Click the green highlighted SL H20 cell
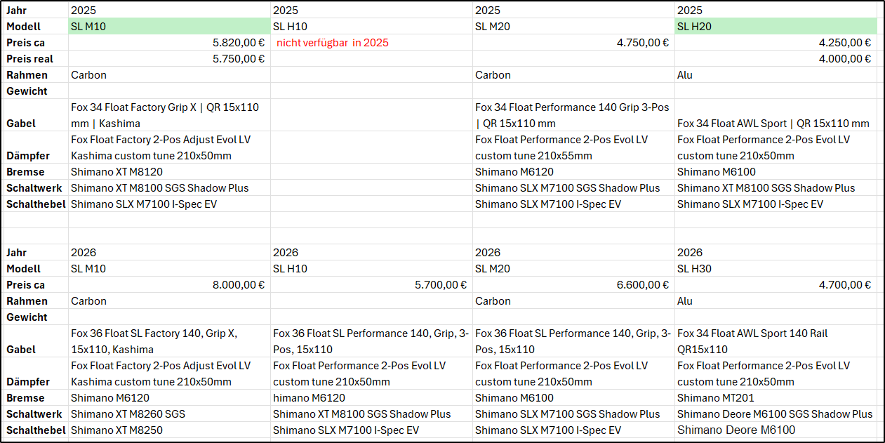This screenshot has height=443, width=885. tap(776, 27)
